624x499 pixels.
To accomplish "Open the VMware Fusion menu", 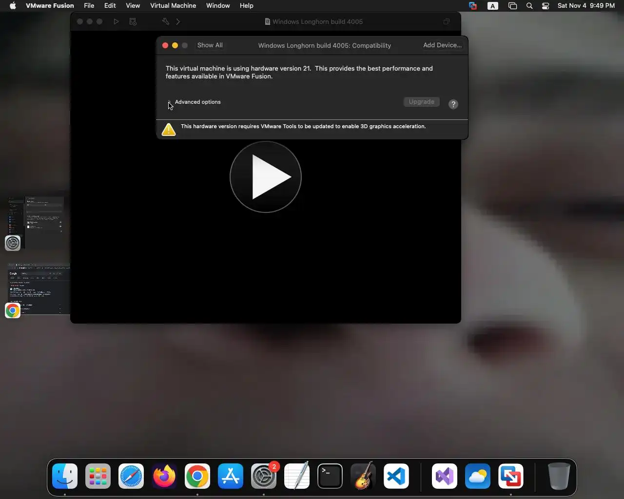I will click(50, 6).
